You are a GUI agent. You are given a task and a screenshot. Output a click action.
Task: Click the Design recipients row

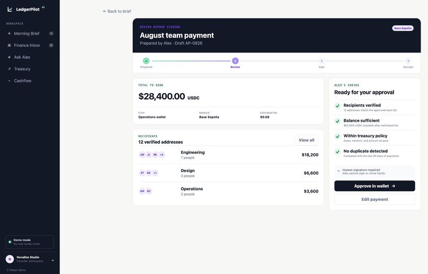tap(228, 173)
